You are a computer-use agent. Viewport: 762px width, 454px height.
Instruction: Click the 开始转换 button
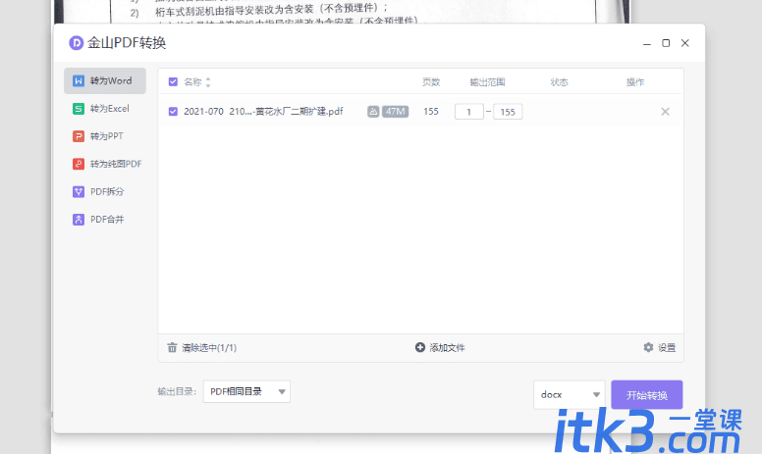(x=647, y=395)
